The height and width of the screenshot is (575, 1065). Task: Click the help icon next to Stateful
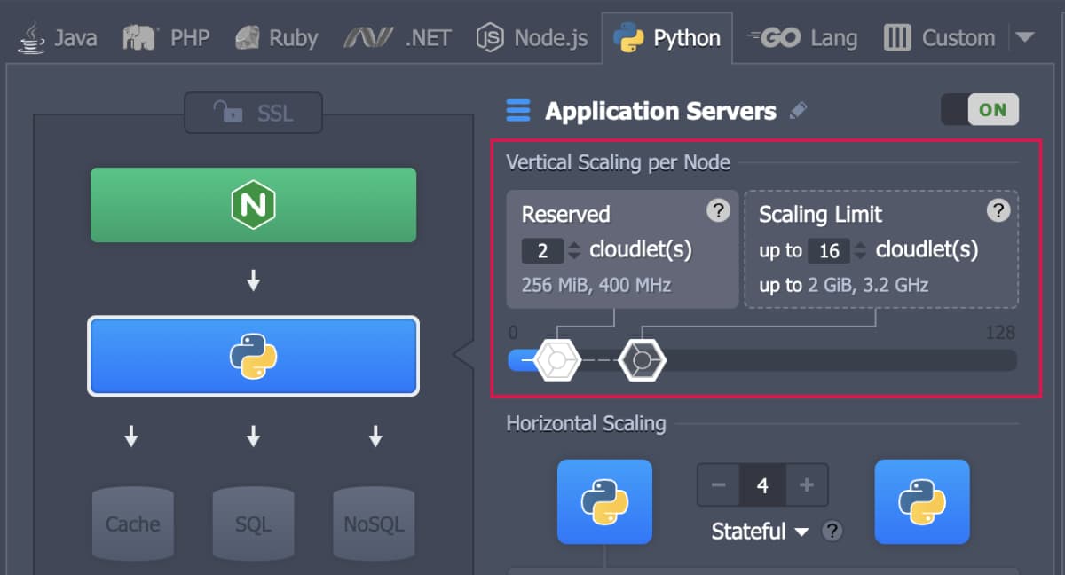832,532
